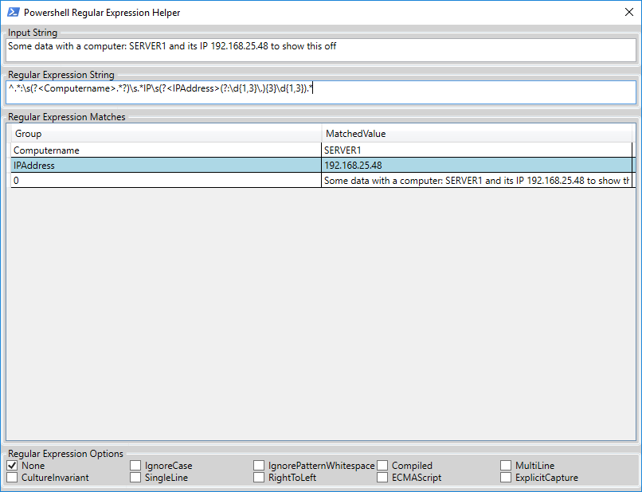This screenshot has height=492, width=642.
Task: Enable the IgnoreCase option
Action: (136, 466)
